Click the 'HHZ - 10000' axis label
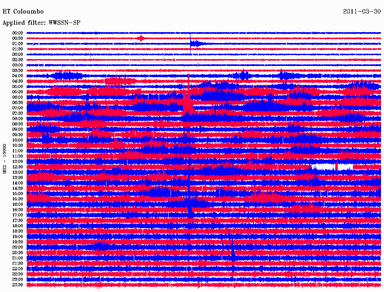Screen dimensions: 384x292 point(4,159)
